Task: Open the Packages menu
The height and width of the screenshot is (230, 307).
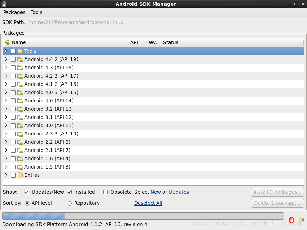Action: pyautogui.click(x=14, y=12)
